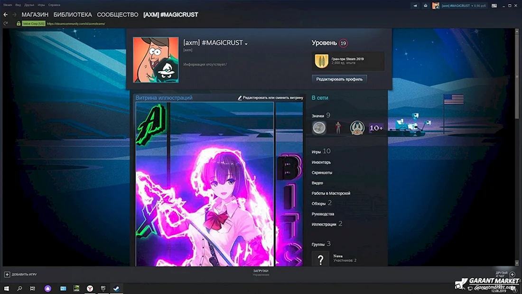This screenshot has width=522, height=294.
Task: Open the announcements megaphone icon
Action: tap(415, 6)
